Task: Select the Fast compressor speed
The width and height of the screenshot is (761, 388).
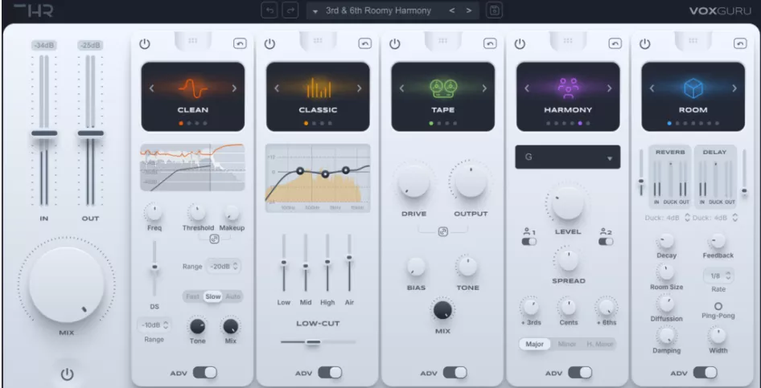Action: pos(193,296)
